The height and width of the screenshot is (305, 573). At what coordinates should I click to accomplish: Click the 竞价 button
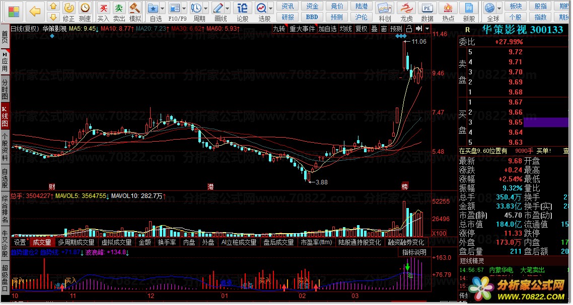pos(336,6)
